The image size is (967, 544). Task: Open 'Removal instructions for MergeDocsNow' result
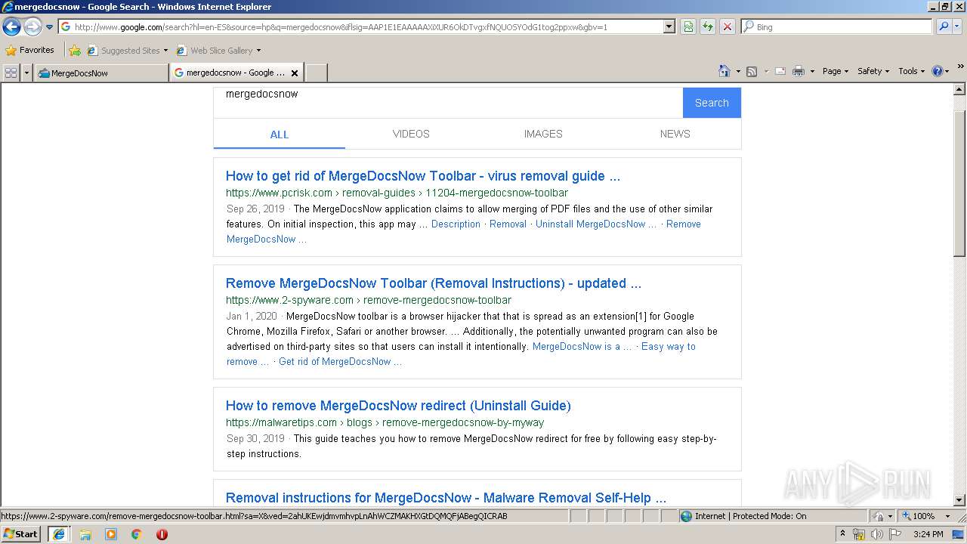tap(446, 498)
